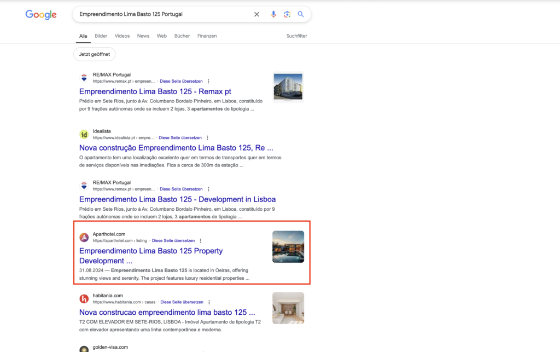Viewport: 560px width, 352px height.
Task: Open the Suchfilter options
Action: (297, 36)
